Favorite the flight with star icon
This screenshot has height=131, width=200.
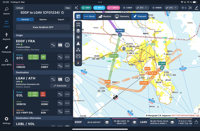coord(62,13)
